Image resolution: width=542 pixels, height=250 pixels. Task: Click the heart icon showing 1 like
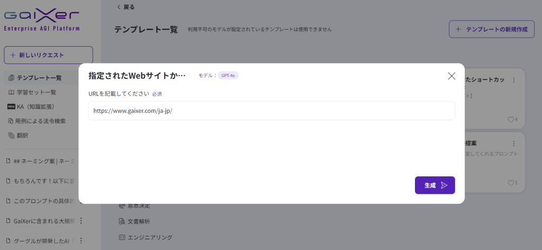(x=511, y=183)
